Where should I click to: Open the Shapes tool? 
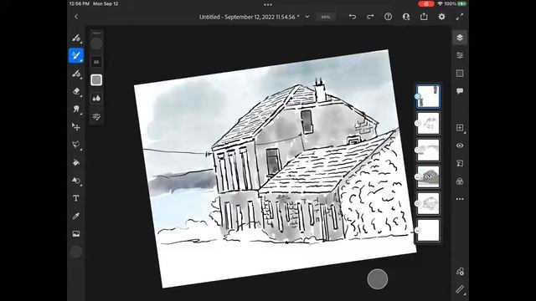(x=76, y=181)
